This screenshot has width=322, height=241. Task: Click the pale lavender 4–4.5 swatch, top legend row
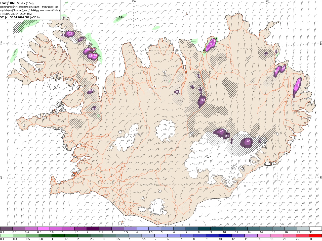tap(142, 229)
